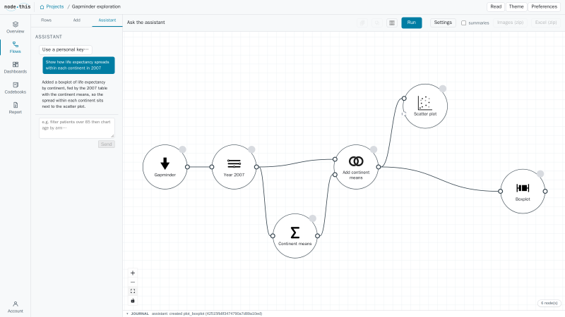Open Dashboards from the sidebar
565x317 pixels.
click(x=15, y=67)
